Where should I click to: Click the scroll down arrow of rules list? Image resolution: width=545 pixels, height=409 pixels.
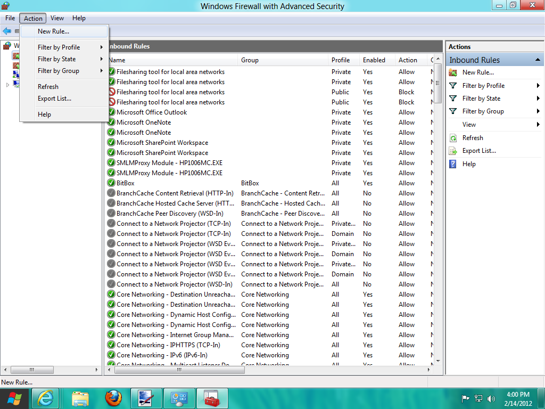point(438,361)
